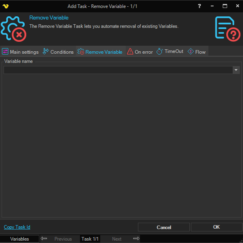
Task: Click the Remove Variable gear icon in header
Action: coord(13,29)
